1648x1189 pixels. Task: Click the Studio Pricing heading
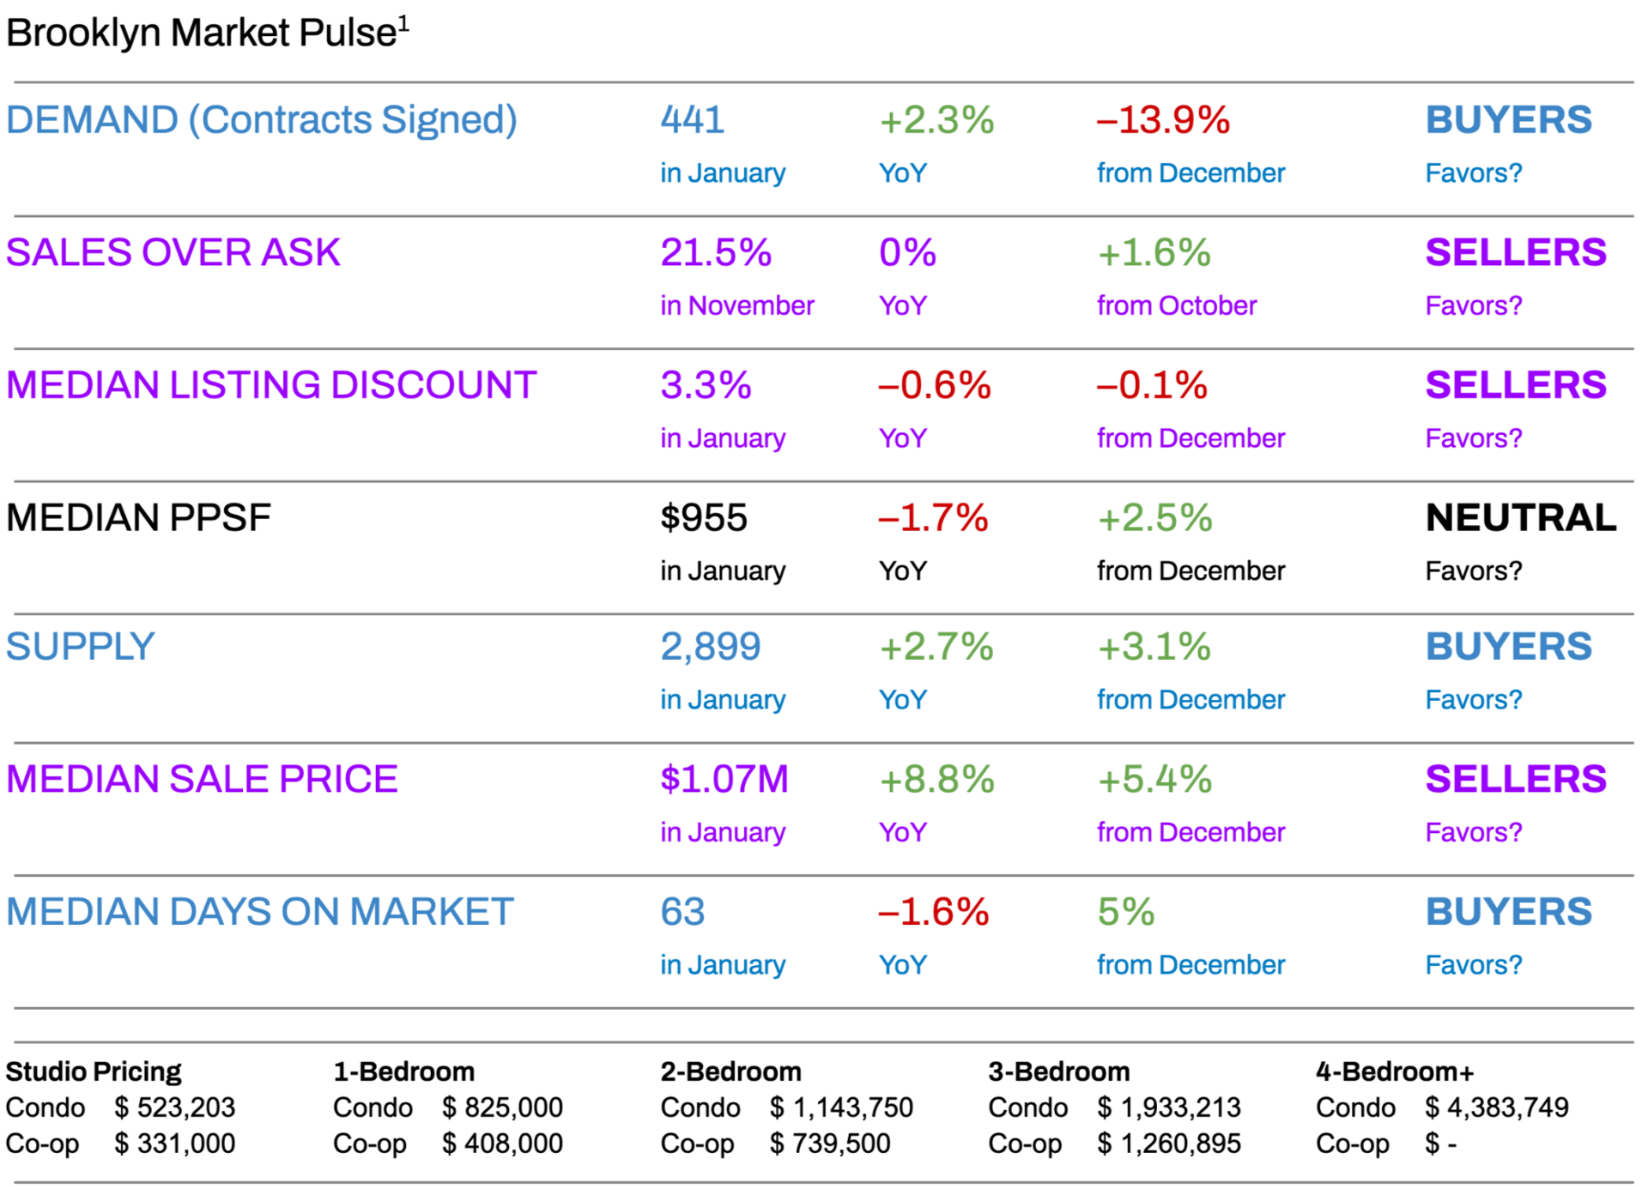tap(93, 1071)
